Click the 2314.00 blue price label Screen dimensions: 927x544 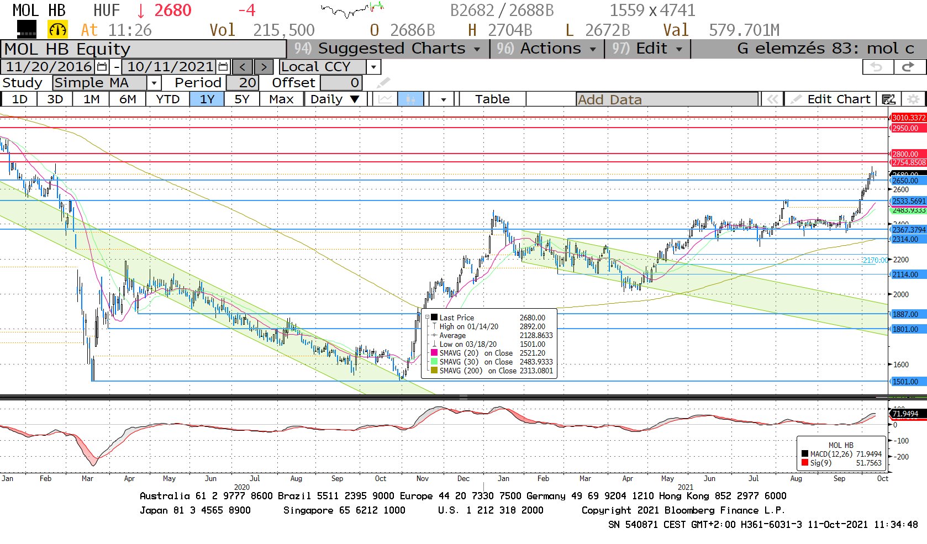coord(908,239)
